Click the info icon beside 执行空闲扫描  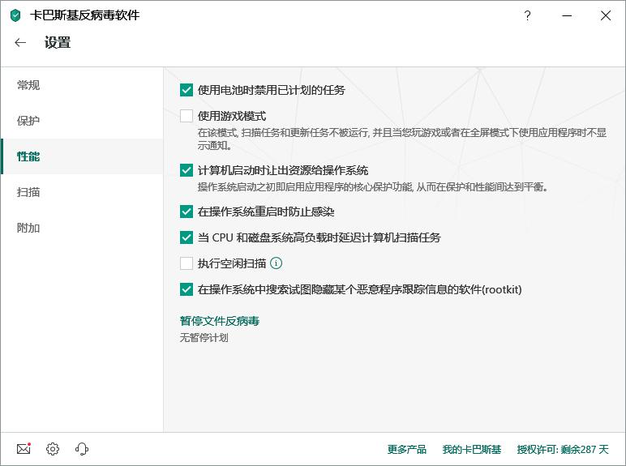277,263
